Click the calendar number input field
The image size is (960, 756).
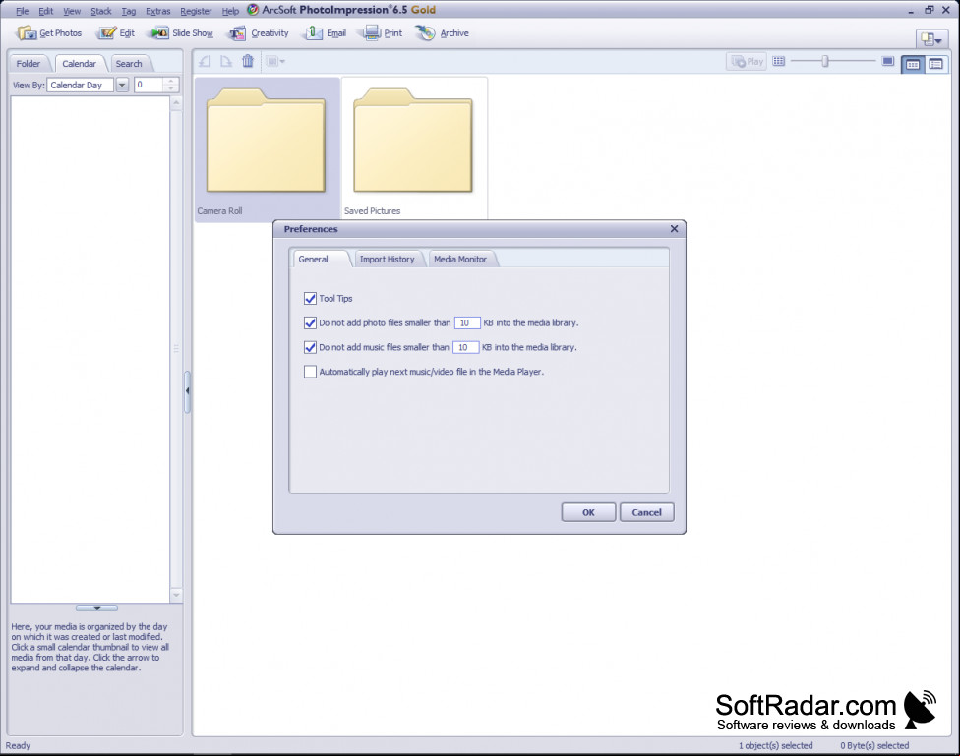coord(149,86)
